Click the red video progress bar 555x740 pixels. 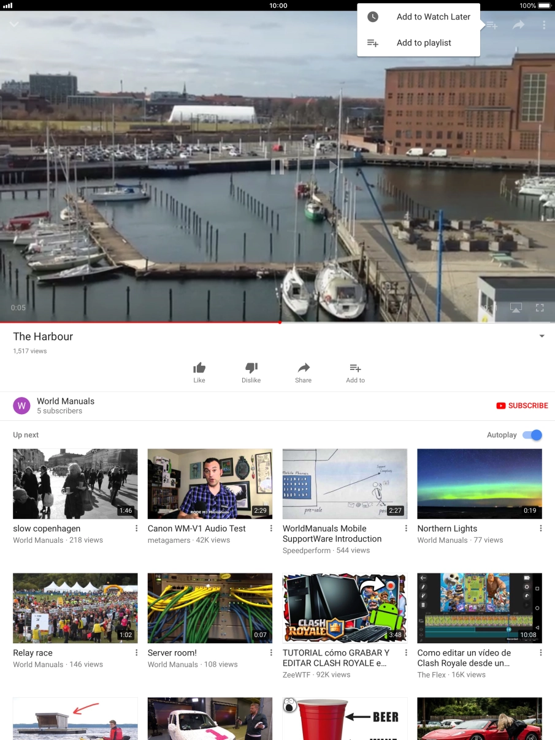(140, 322)
